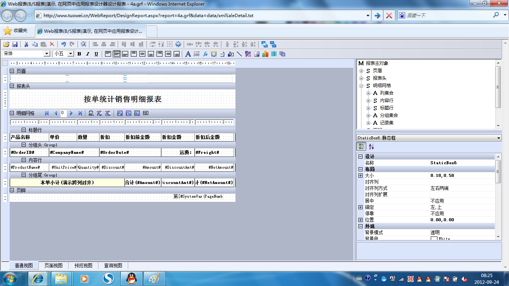Switch to the 查询视图 tab

coord(113,266)
